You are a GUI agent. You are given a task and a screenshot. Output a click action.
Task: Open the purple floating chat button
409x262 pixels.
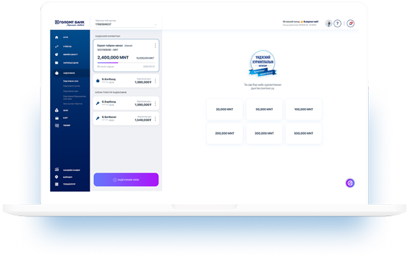click(350, 183)
